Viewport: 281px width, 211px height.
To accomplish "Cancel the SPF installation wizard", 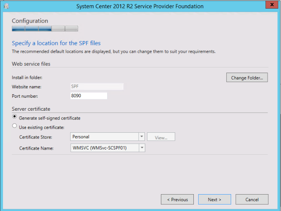I will pos(252,199).
